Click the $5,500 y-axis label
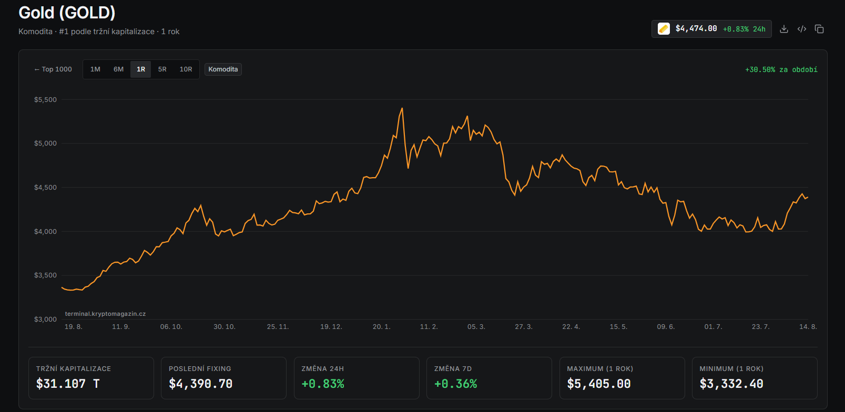Viewport: 845px width, 412px height. [x=45, y=100]
